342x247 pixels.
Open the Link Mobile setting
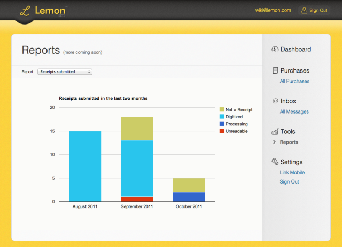point(292,173)
